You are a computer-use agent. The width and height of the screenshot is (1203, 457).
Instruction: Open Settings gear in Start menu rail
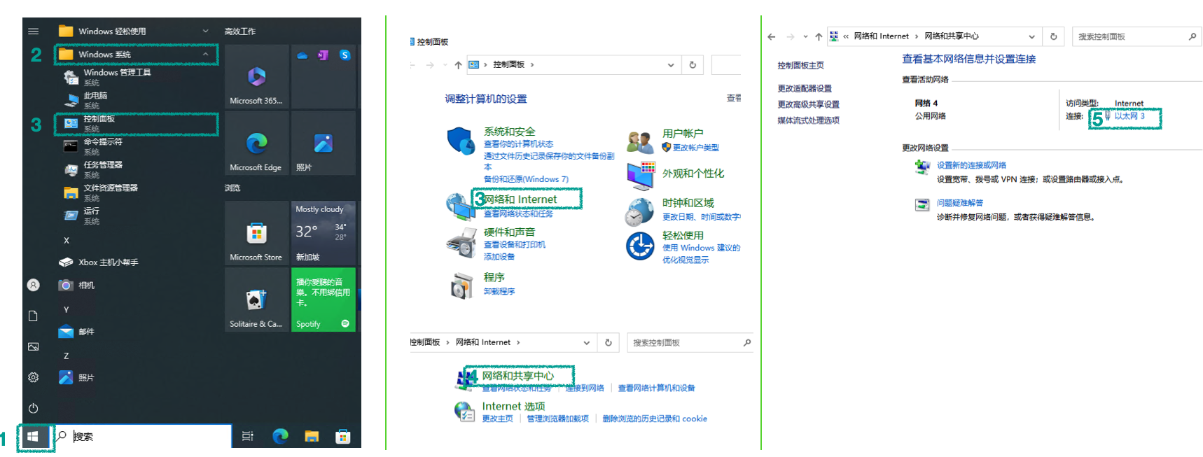(33, 377)
